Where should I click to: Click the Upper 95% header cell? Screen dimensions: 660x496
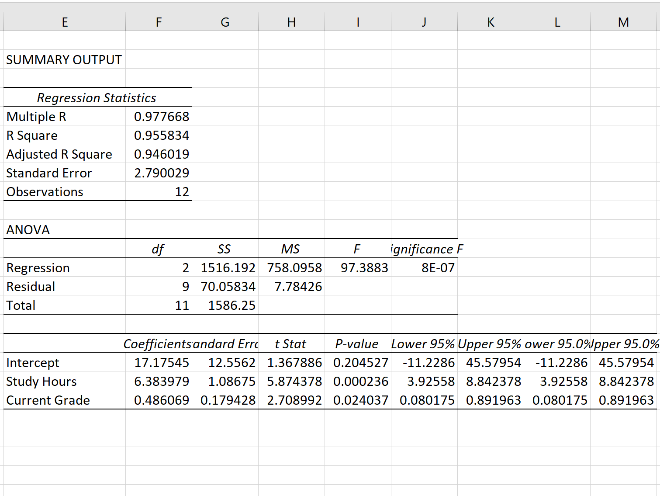coord(491,343)
